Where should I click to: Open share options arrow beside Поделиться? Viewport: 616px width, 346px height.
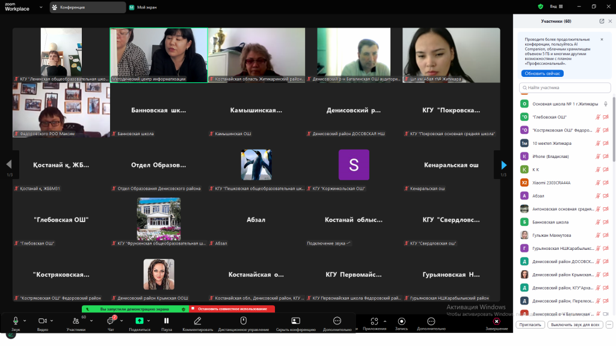tap(149, 321)
